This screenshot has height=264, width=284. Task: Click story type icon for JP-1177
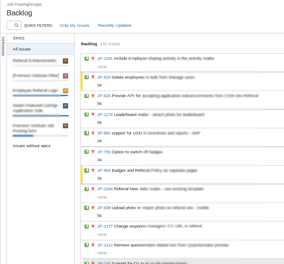coord(87,226)
